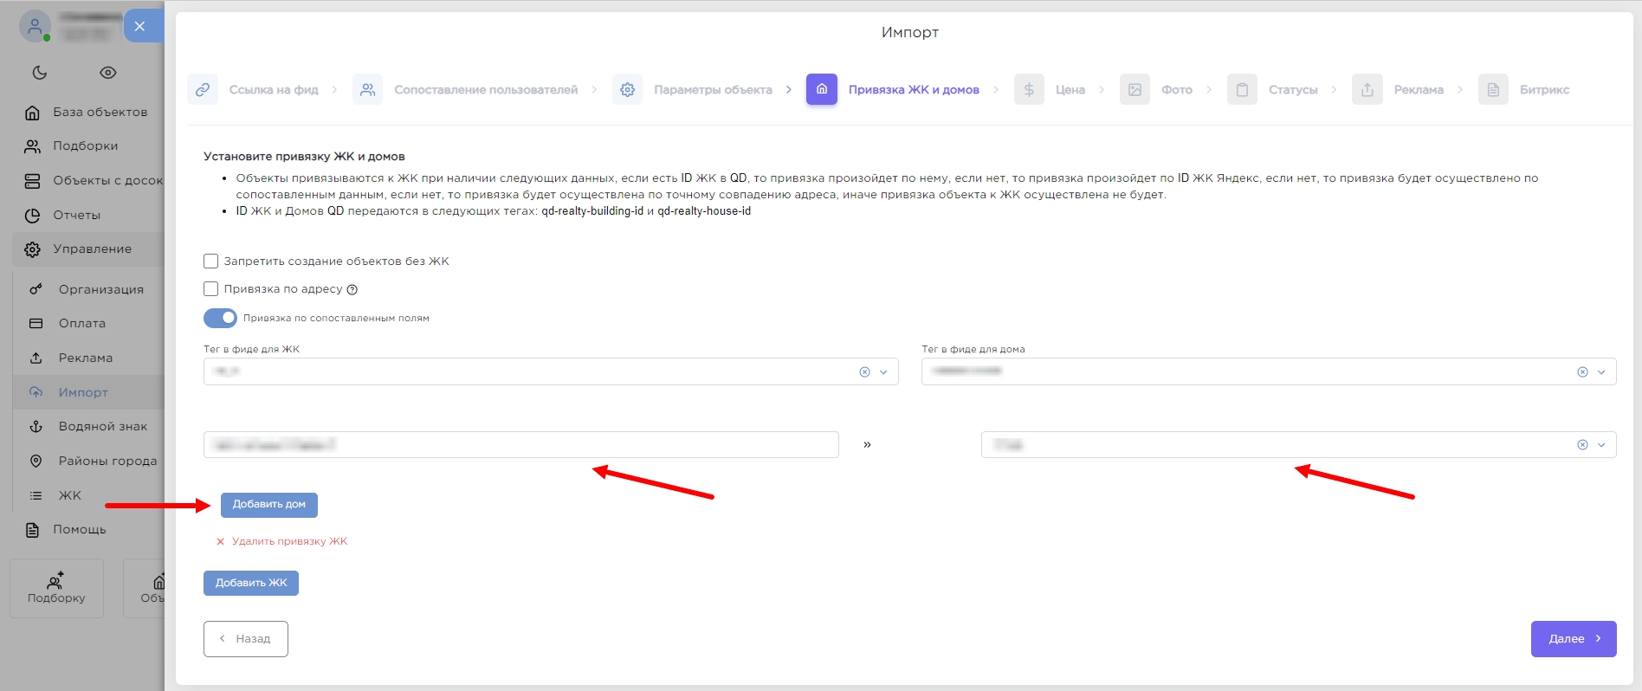Clear the Тег в фиде для дома field
Screen dimensions: 1642x691
1582,371
